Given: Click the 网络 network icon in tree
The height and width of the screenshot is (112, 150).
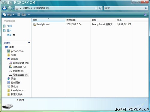Looking at the screenshot, I should (x=9, y=79).
